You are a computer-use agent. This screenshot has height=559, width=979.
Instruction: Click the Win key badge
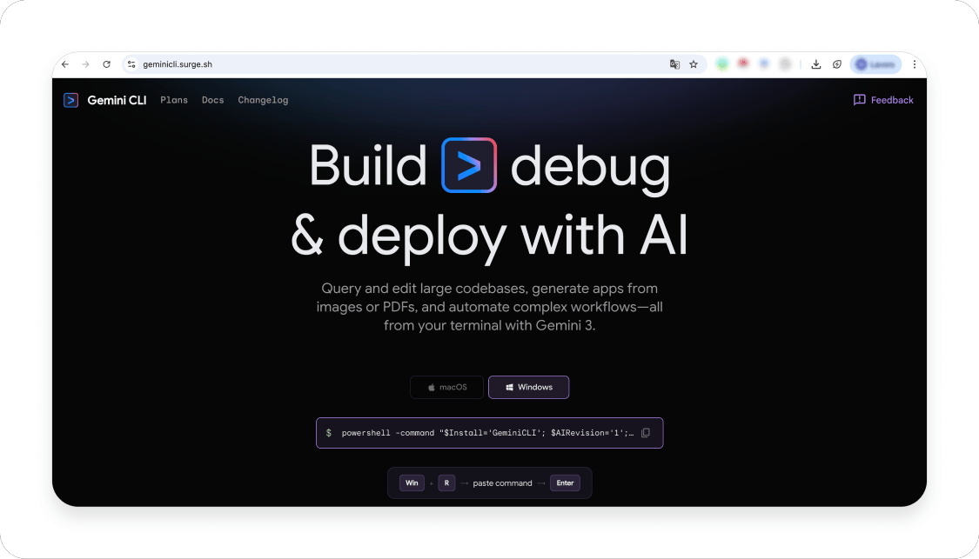click(412, 482)
